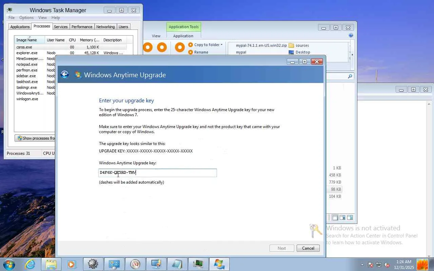Switch to the Networking tab in Task Manager
Viewport: 434px width, 271px height.
(105, 27)
